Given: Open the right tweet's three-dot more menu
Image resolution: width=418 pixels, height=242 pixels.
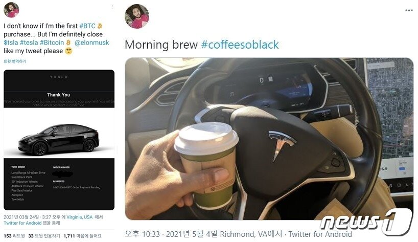Looking at the screenshot, I should 409,10.
